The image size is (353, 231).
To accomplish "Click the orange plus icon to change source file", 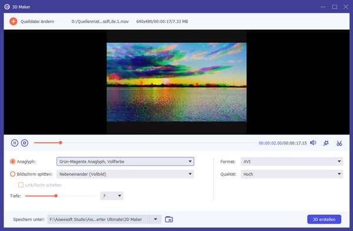I will tap(14, 21).
